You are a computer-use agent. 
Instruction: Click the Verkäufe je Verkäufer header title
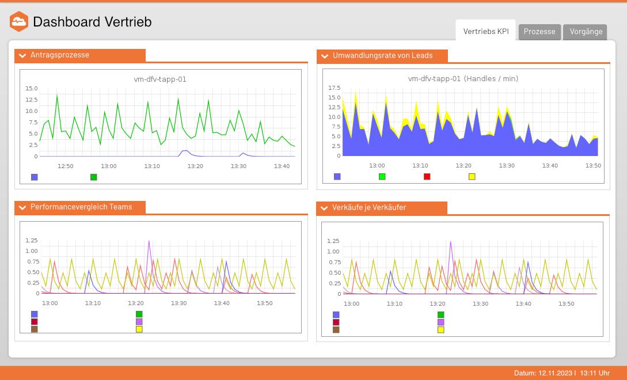point(369,207)
